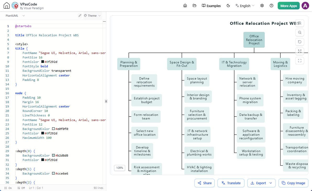
Task: Click the Space Design & Fit-Out node
Action: [x=182, y=64]
